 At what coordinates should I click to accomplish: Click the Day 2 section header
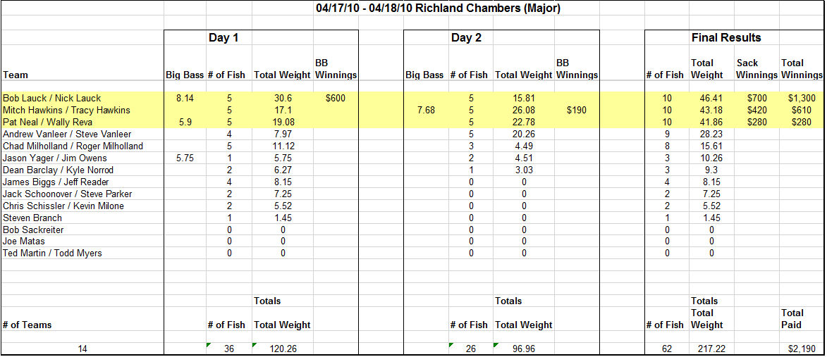tap(466, 38)
